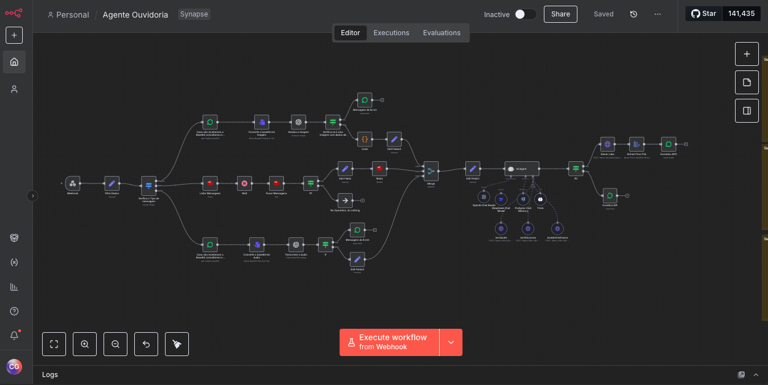Click the Share button
Viewport: 768px width, 385px height.
[560, 14]
